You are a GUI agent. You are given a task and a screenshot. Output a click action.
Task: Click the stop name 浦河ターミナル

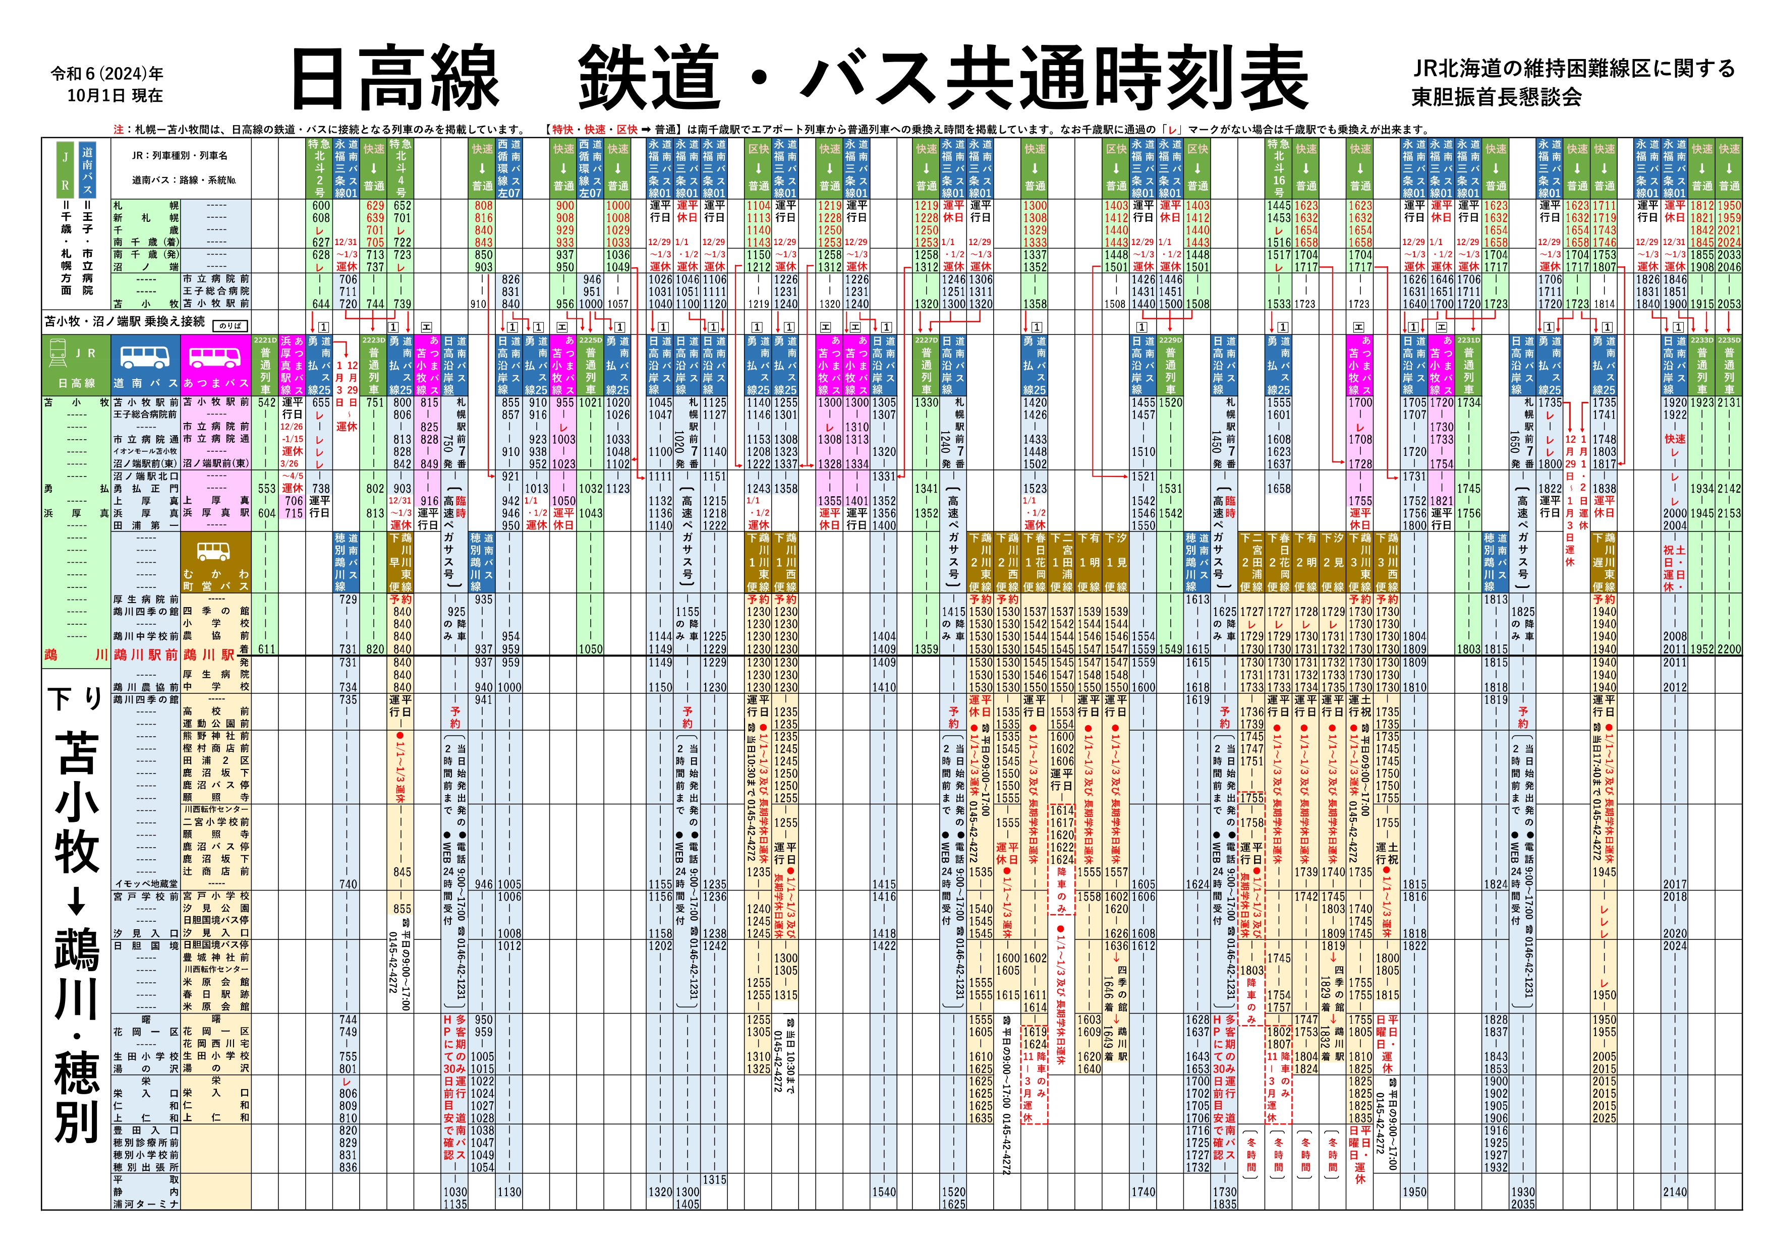coord(145,1204)
